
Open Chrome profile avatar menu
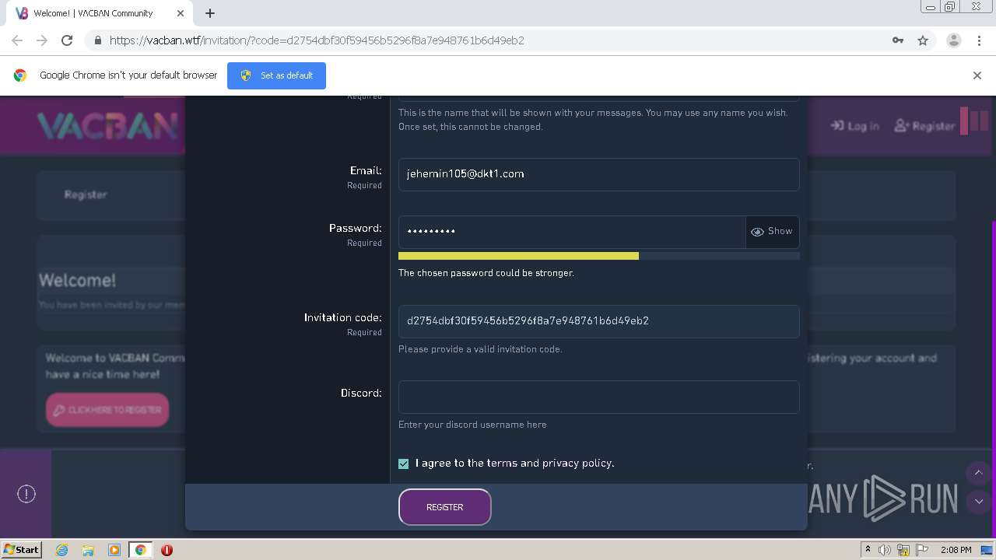[953, 40]
